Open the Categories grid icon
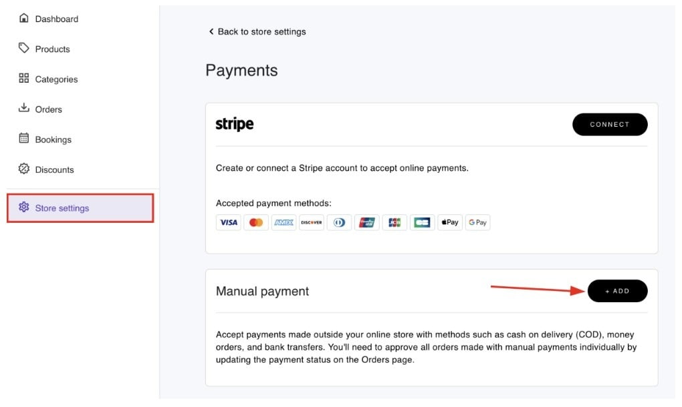The image size is (682, 407). point(24,78)
